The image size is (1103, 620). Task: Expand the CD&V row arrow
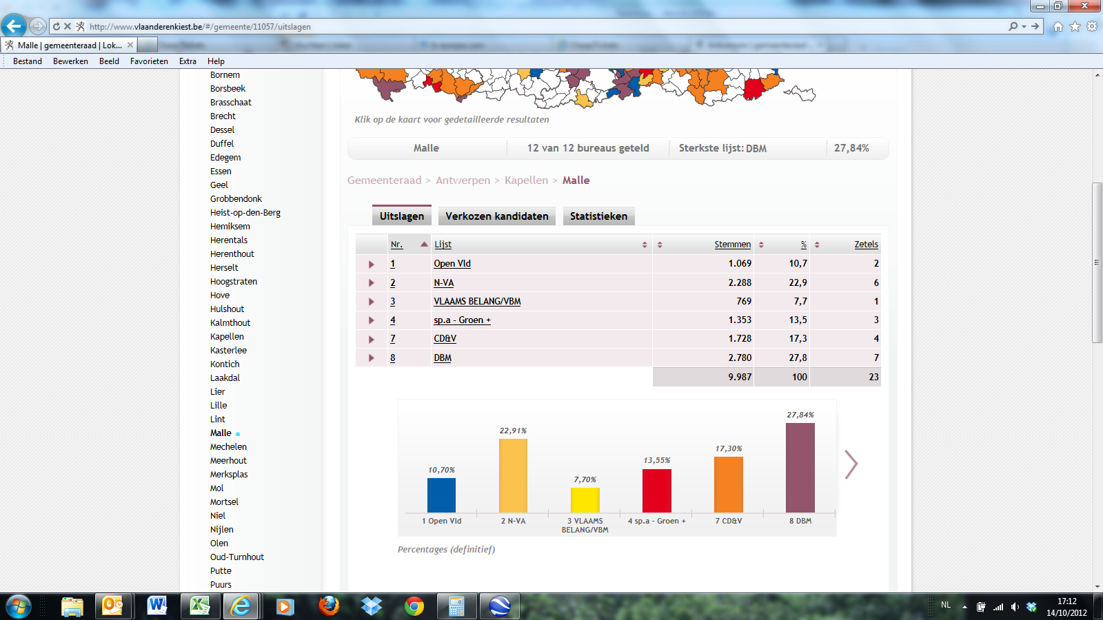tap(372, 340)
